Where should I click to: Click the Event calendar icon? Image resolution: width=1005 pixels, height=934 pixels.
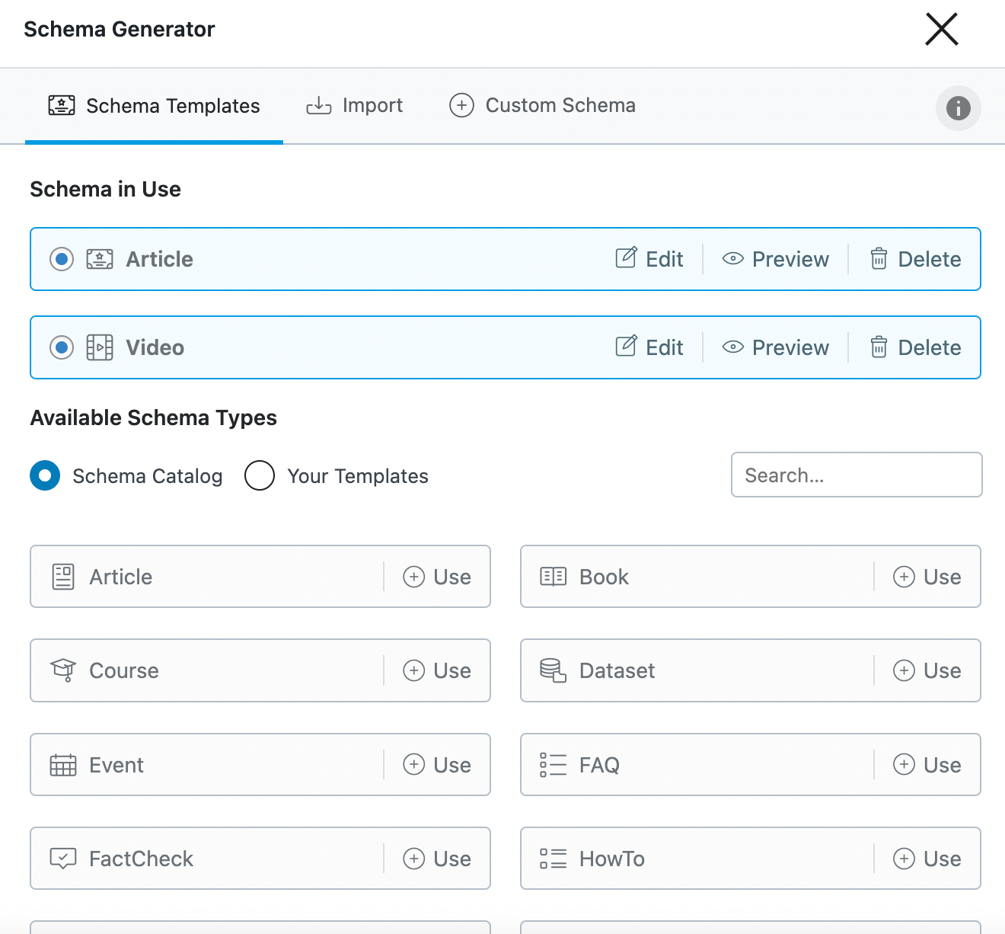[x=63, y=765]
